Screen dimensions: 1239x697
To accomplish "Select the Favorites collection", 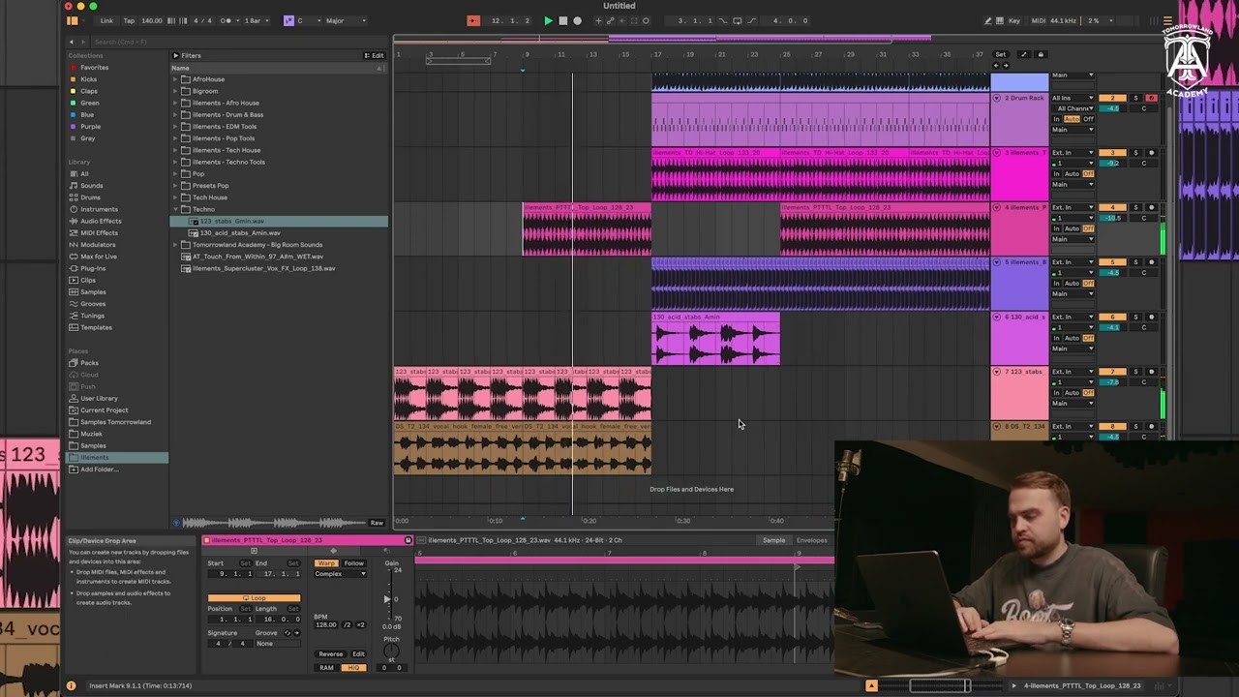I will pyautogui.click(x=94, y=68).
